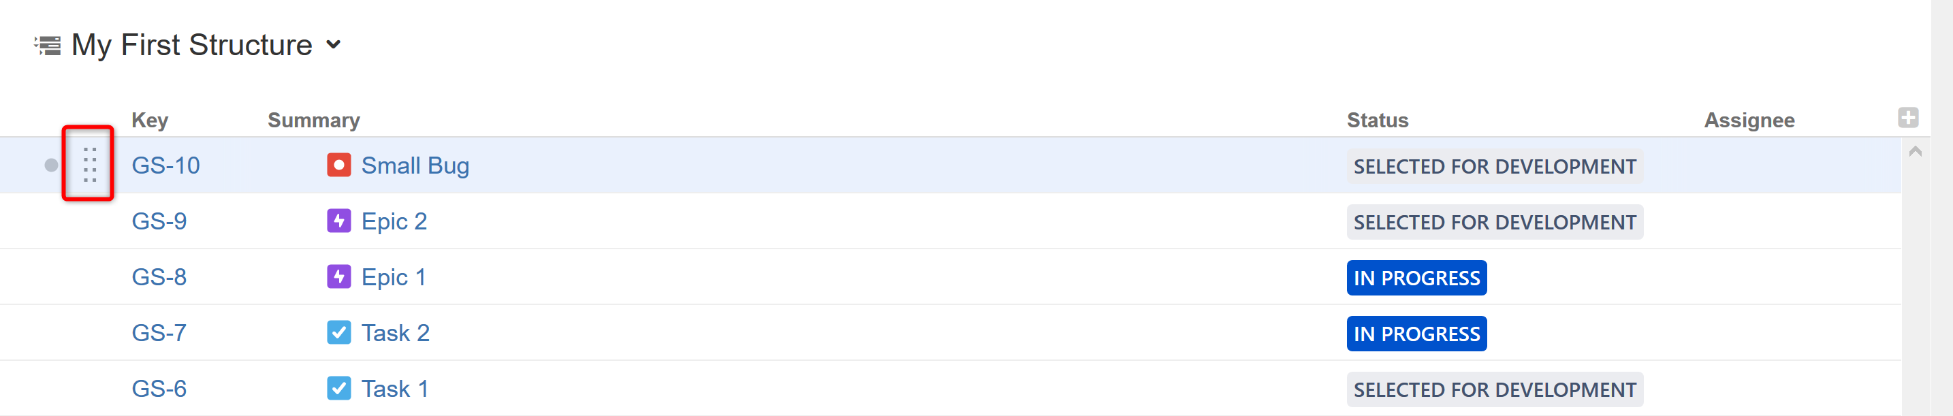This screenshot has width=1953, height=416.
Task: Open the My First Structure dropdown
Action: [334, 45]
